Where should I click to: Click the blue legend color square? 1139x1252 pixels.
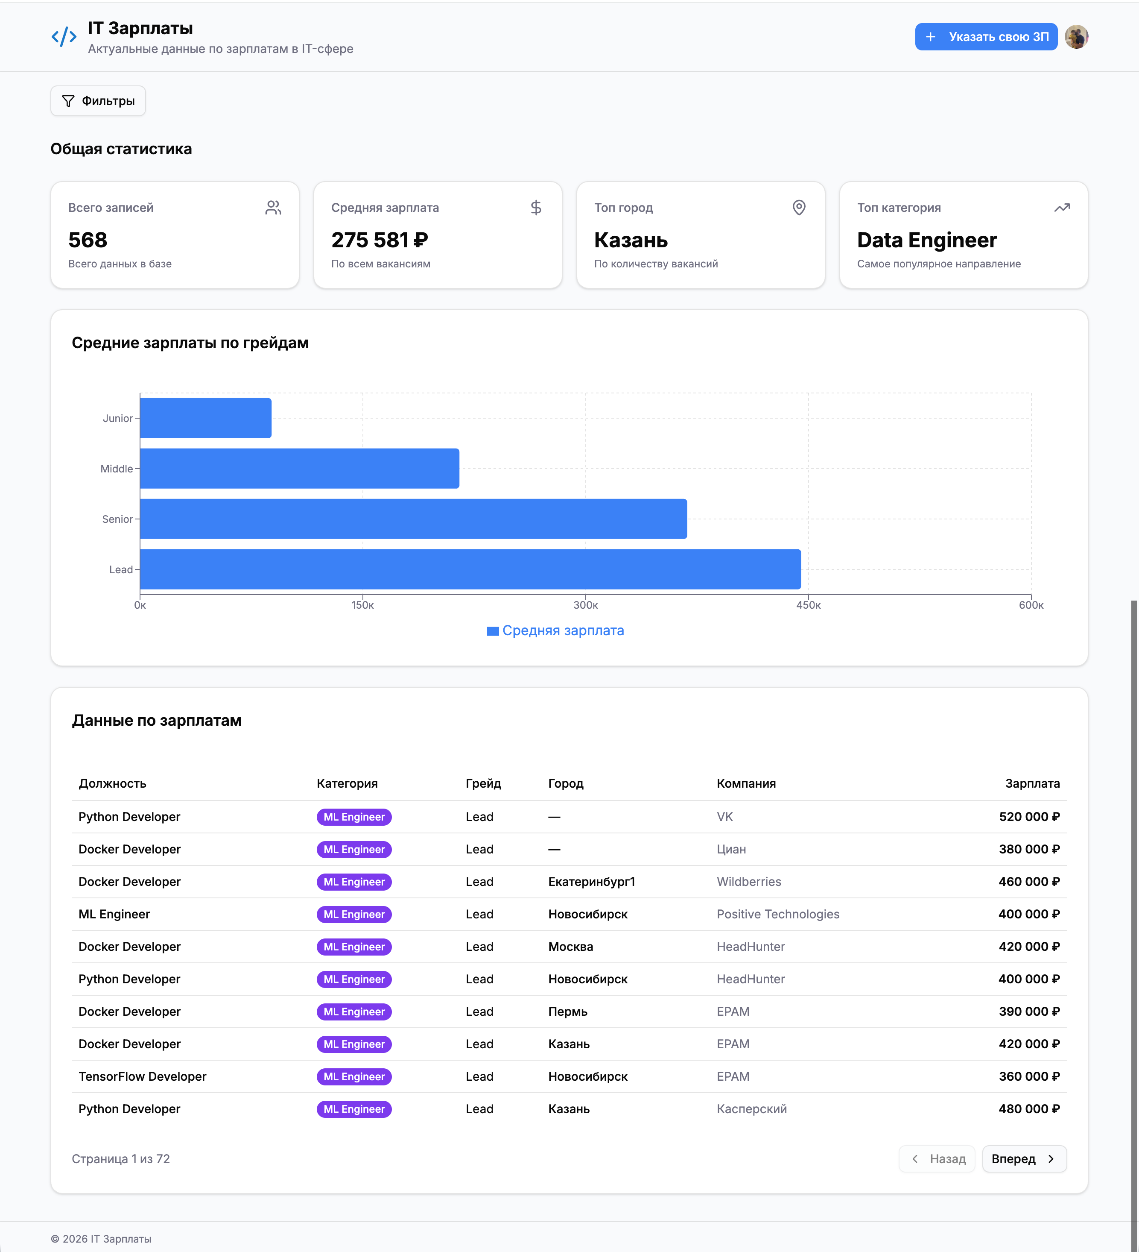coord(493,631)
